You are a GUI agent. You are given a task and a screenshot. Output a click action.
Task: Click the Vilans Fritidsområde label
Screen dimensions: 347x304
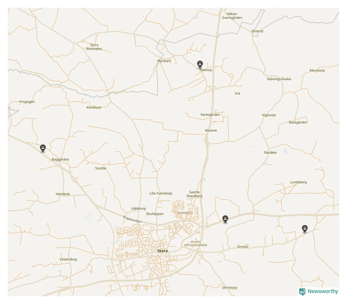[196, 243]
